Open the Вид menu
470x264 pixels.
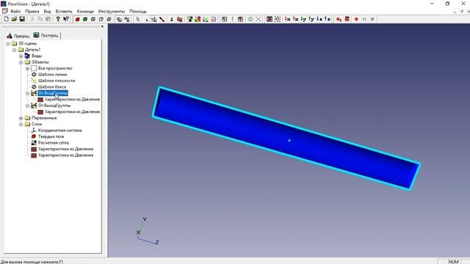[x=47, y=11]
